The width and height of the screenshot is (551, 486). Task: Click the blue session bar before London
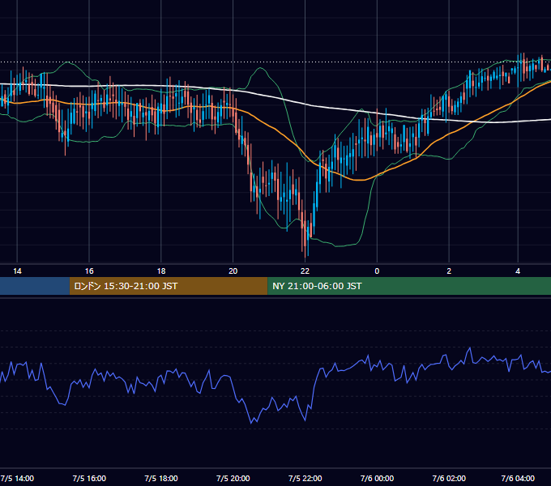[x=35, y=286]
